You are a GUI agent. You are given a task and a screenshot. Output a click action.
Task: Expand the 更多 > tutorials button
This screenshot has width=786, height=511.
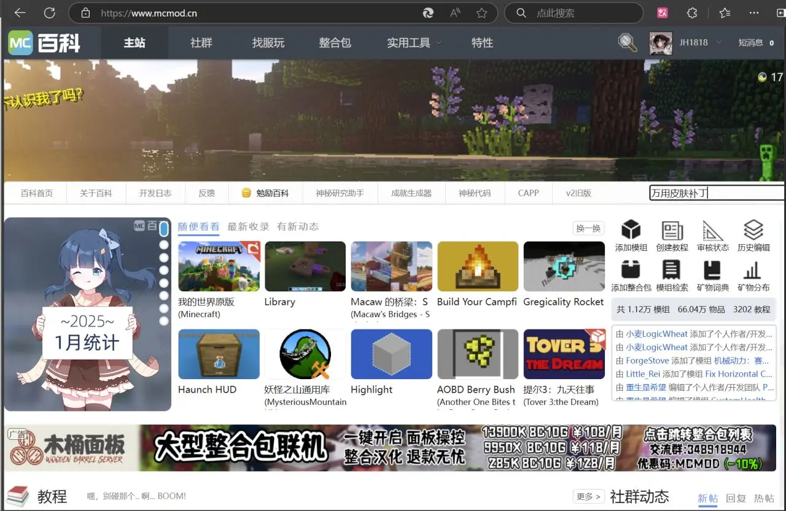[x=589, y=496]
